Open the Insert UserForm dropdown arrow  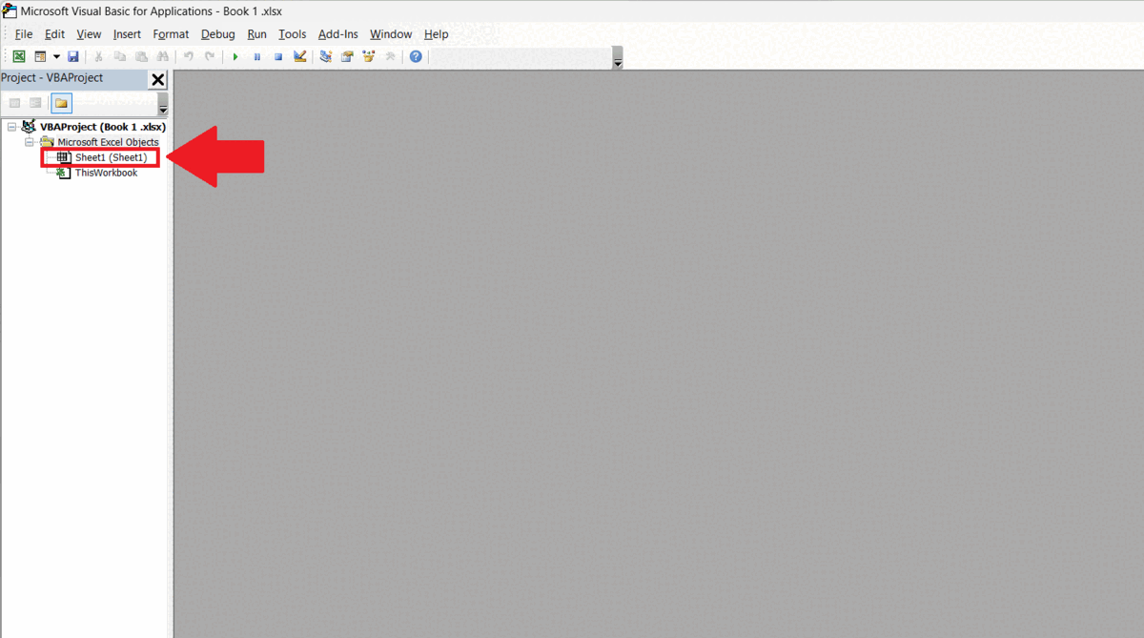coord(56,56)
